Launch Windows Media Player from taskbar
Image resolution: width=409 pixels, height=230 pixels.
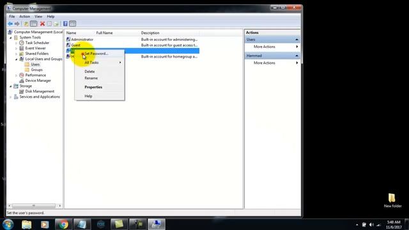[x=45, y=224]
